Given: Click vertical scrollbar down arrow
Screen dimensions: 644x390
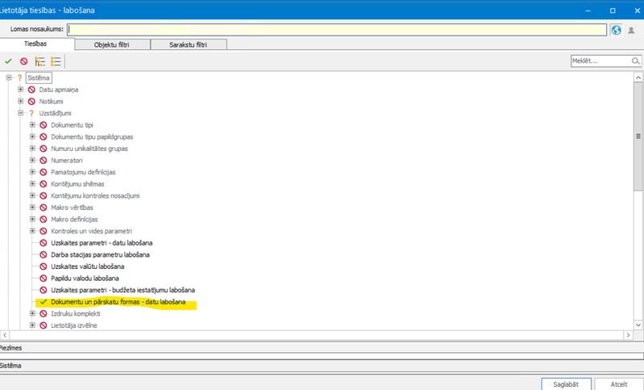Looking at the screenshot, I should point(638,325).
